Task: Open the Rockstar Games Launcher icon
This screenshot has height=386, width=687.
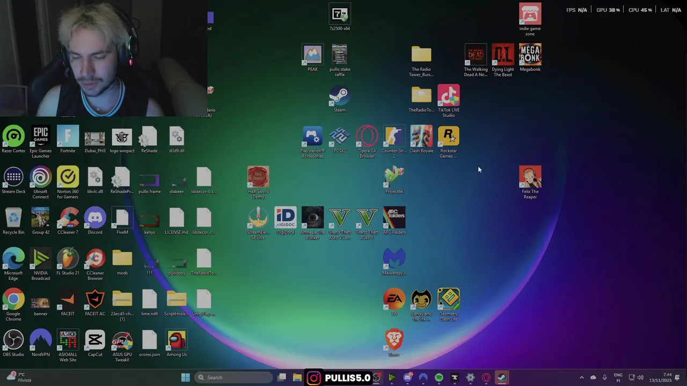Action: coord(449,143)
